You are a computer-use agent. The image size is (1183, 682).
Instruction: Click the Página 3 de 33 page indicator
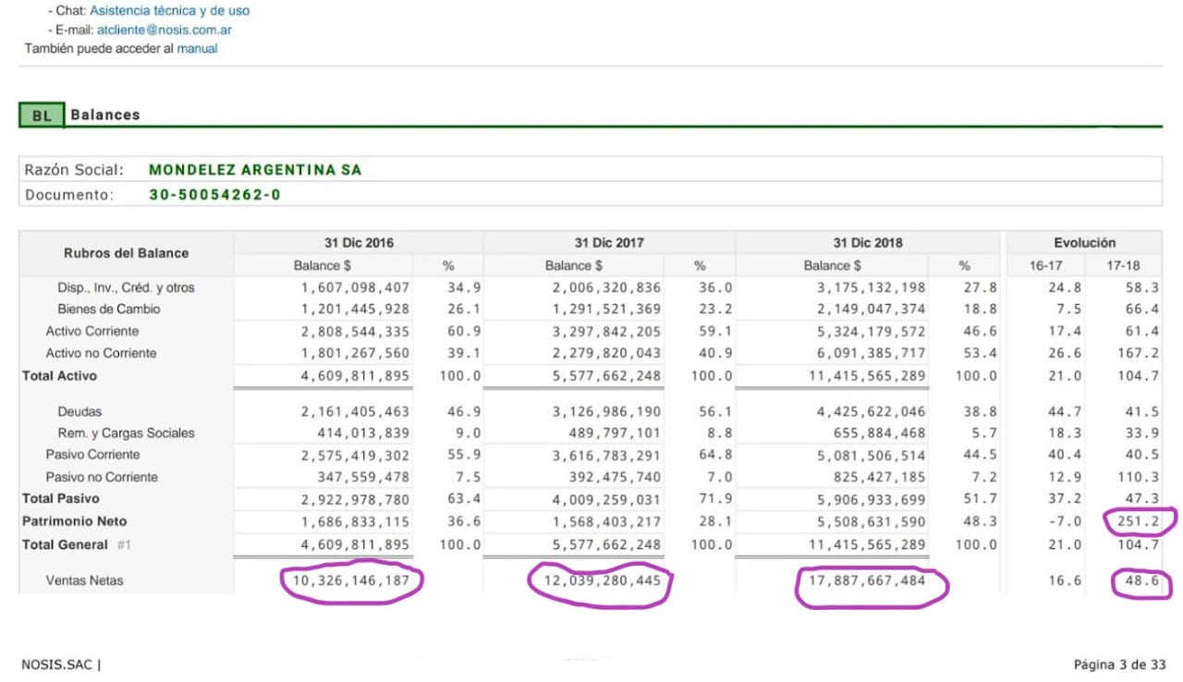click(1120, 664)
